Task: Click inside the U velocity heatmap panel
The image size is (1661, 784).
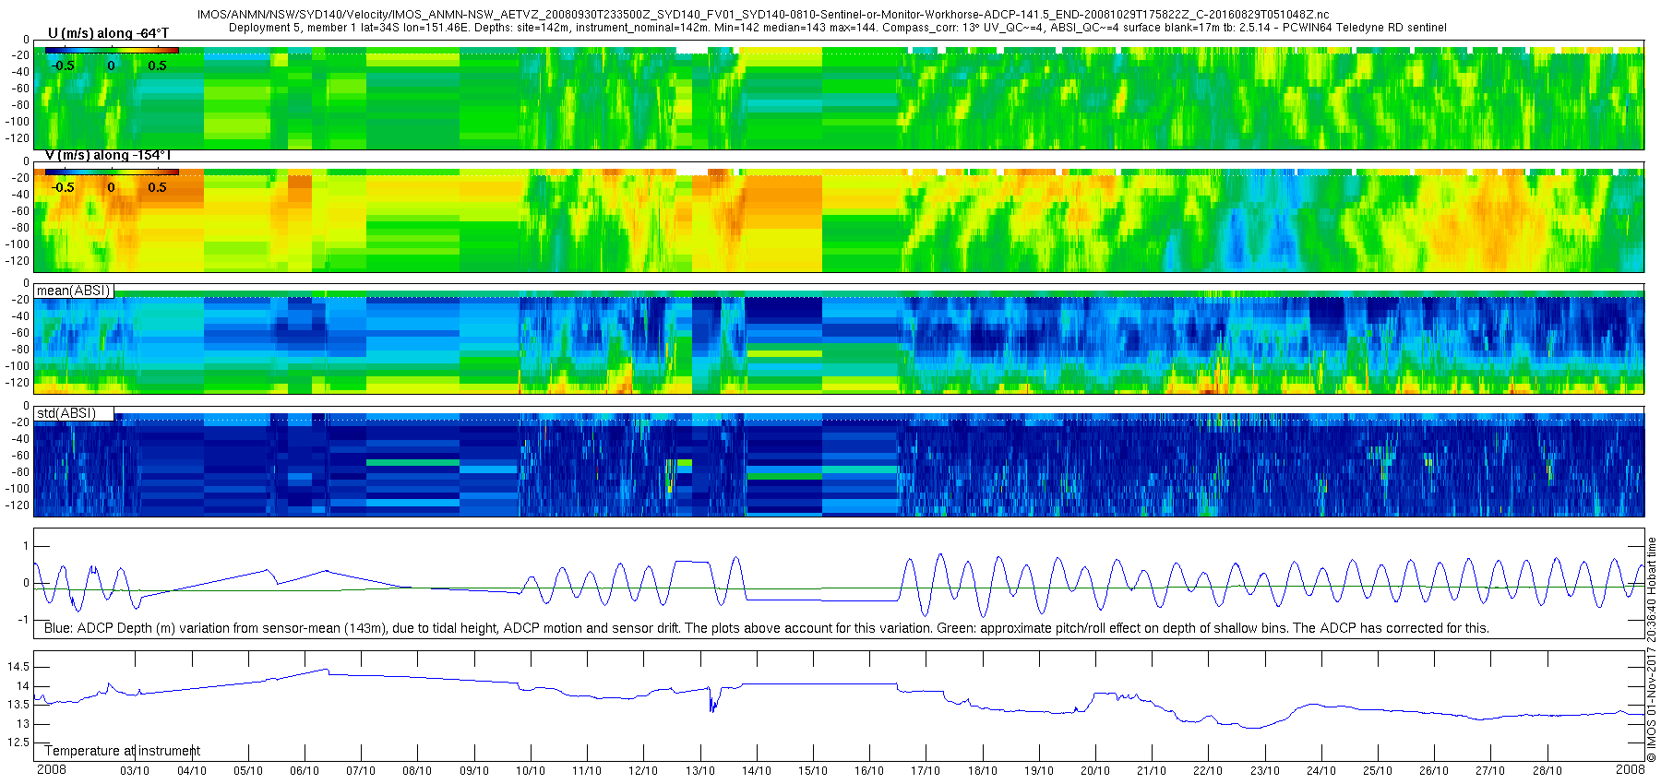Action: tap(839, 95)
